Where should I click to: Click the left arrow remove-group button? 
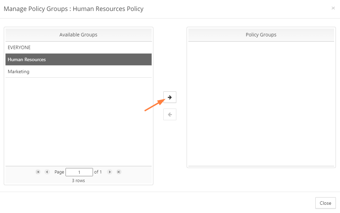point(170,114)
